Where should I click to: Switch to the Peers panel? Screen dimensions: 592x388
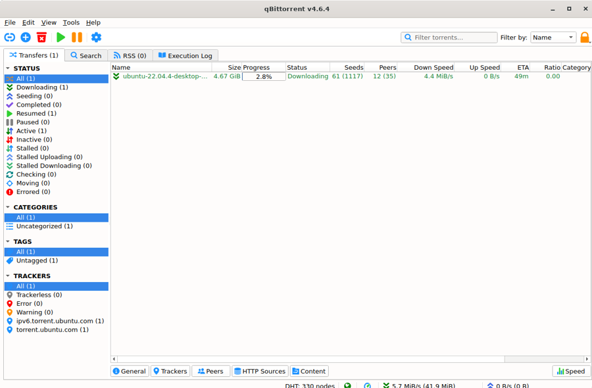point(210,371)
